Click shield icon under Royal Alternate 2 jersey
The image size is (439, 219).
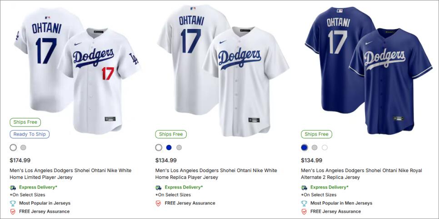(x=304, y=211)
